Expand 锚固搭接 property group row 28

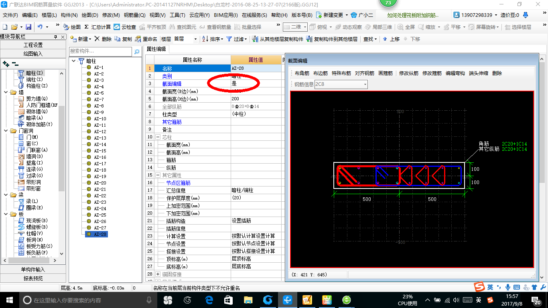click(x=158, y=274)
